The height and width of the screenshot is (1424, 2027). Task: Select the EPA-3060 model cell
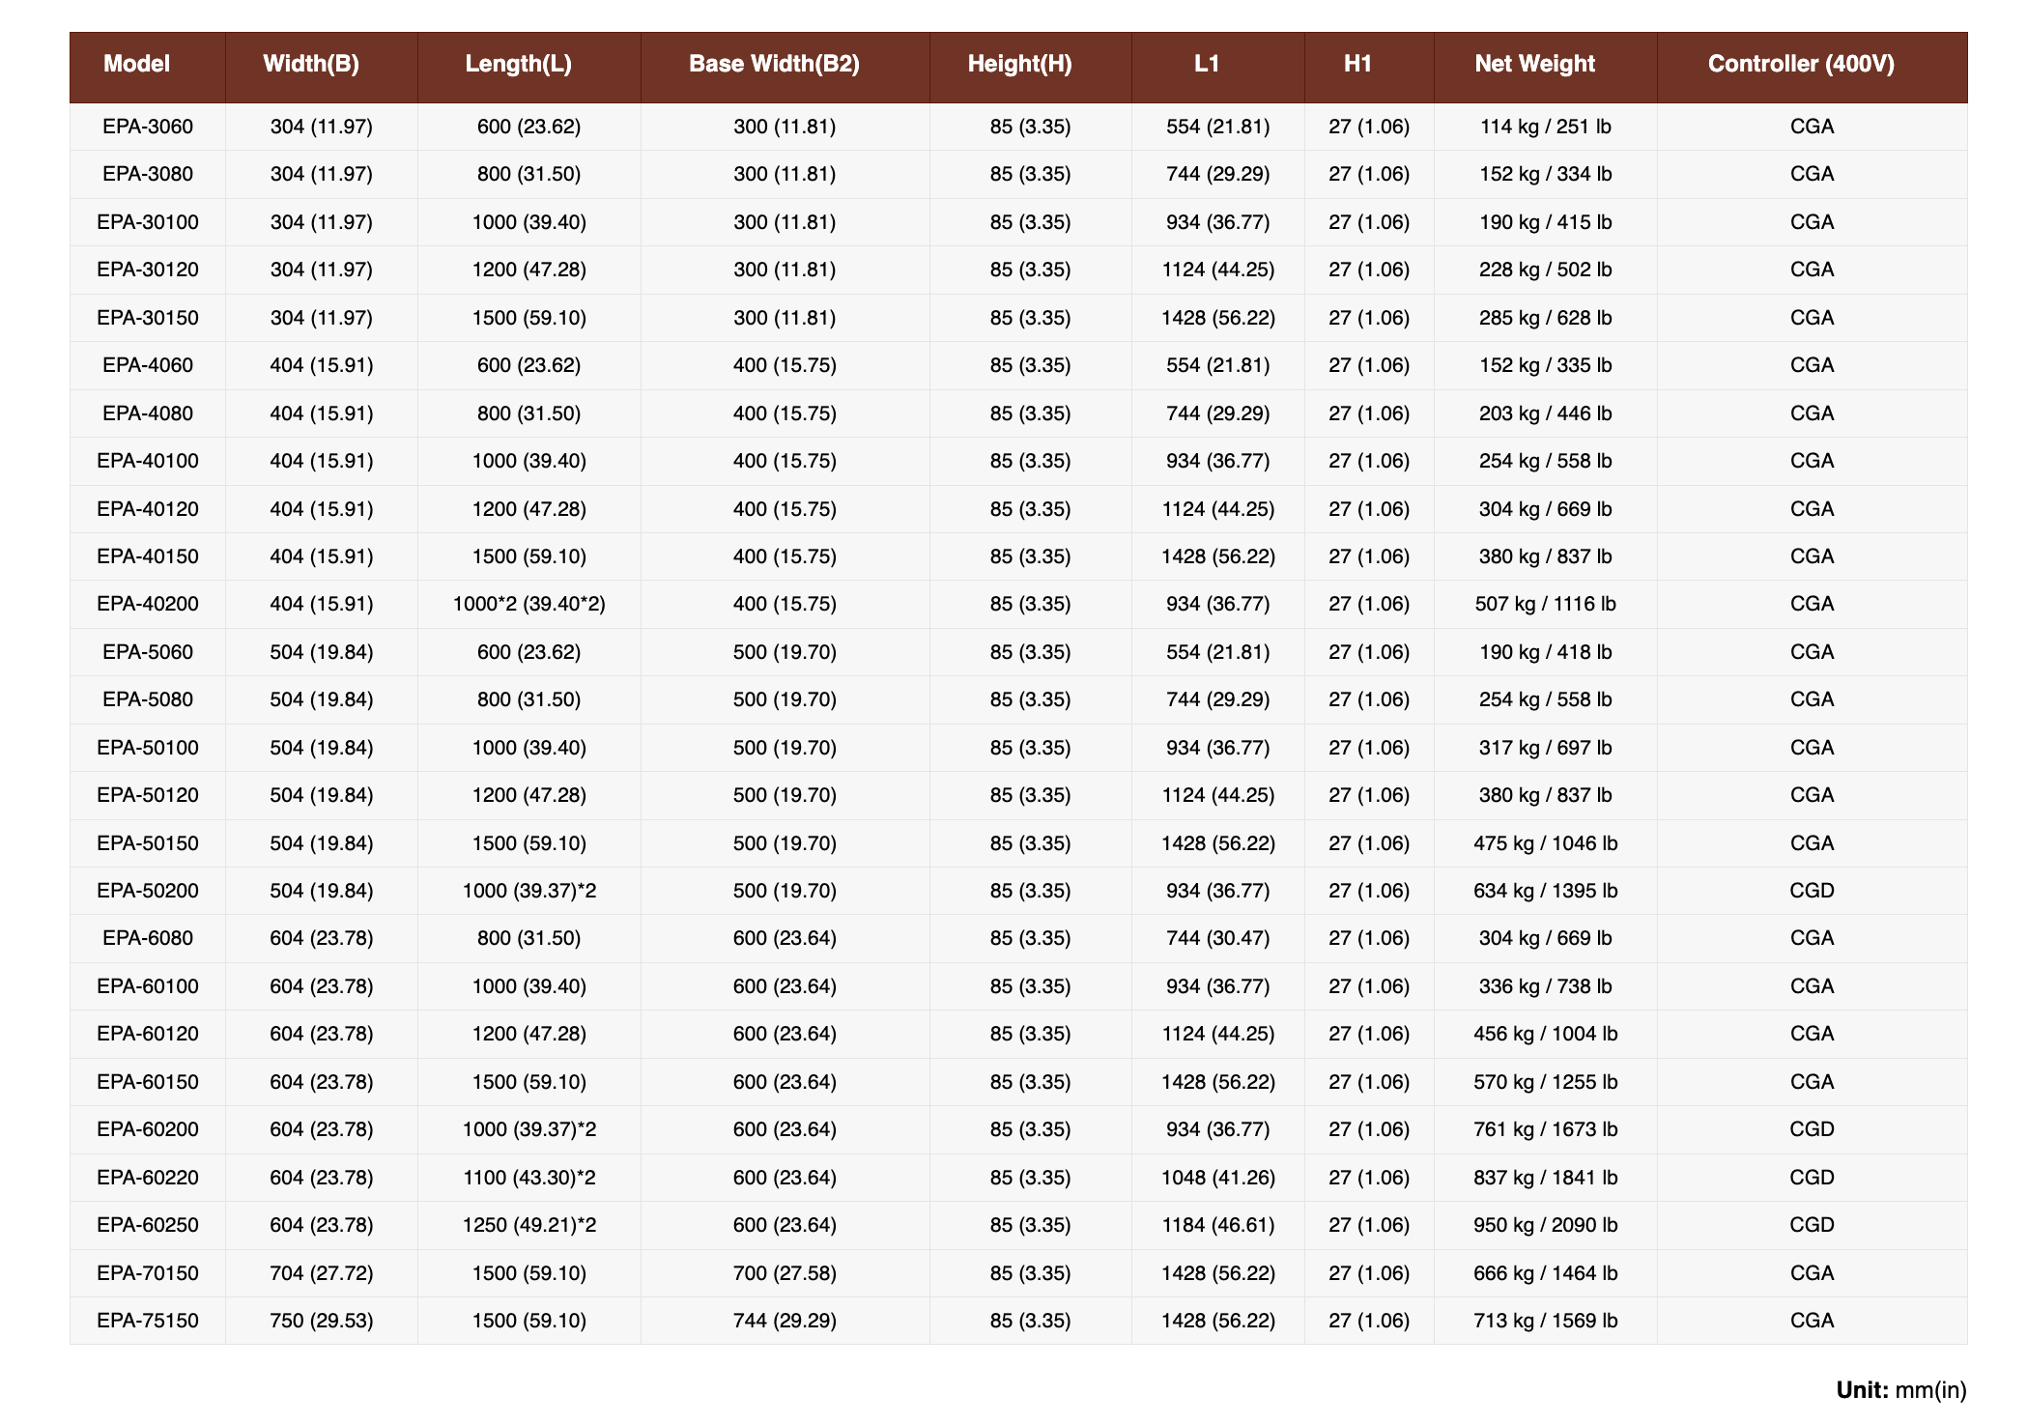(148, 127)
